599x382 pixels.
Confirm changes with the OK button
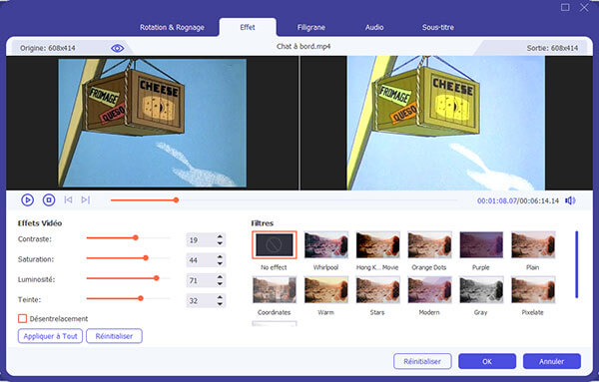click(487, 361)
